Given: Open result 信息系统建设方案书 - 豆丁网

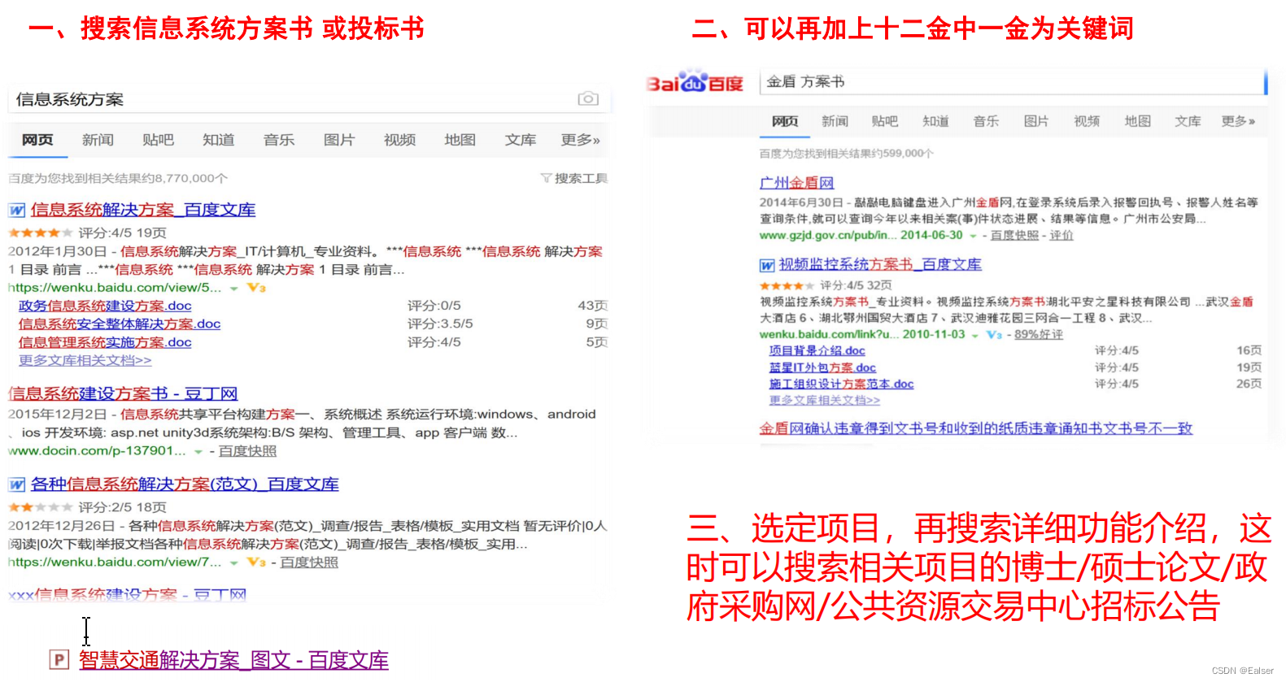Looking at the screenshot, I should tap(123, 393).
